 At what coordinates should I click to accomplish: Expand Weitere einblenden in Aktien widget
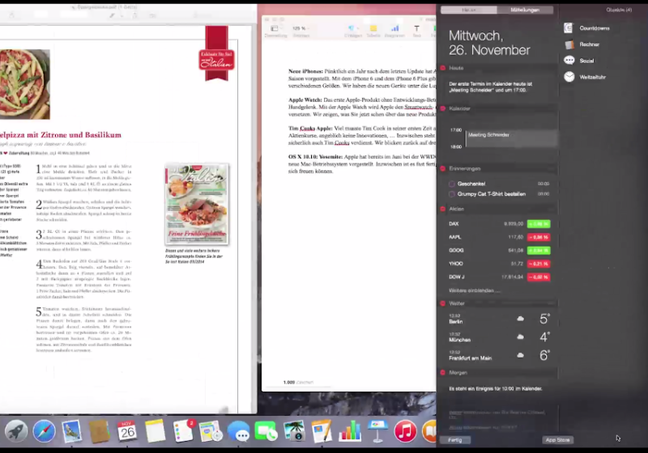[x=475, y=290]
